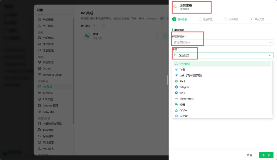Pick Telegram from the platform dropdown

pos(222,87)
